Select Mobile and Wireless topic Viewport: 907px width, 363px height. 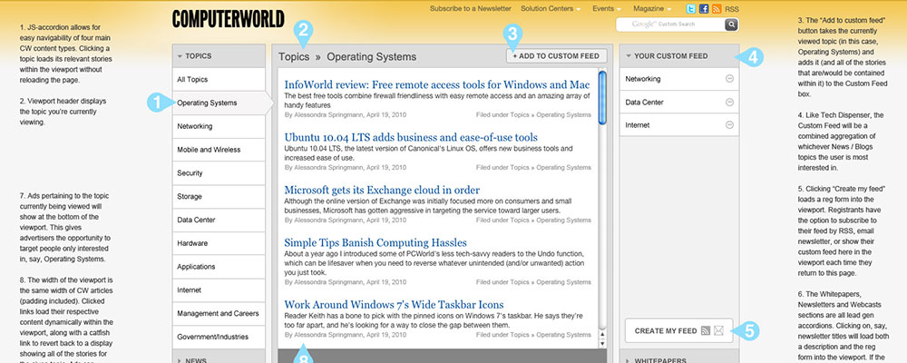coord(219,150)
